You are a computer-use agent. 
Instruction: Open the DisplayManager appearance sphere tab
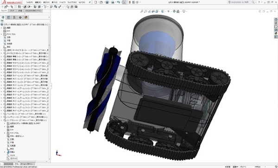(x=26, y=17)
